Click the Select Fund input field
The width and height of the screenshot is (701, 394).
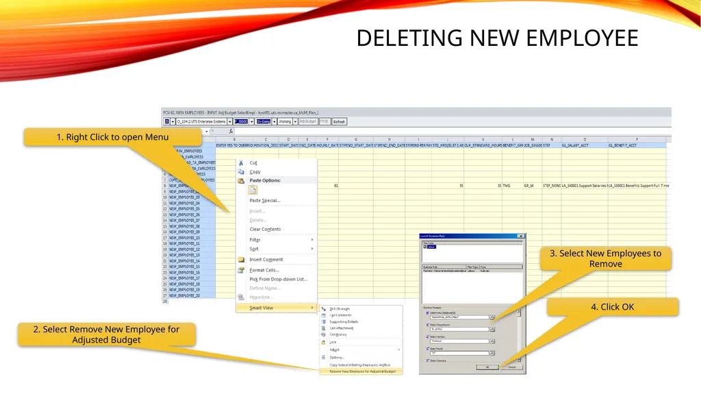click(459, 354)
